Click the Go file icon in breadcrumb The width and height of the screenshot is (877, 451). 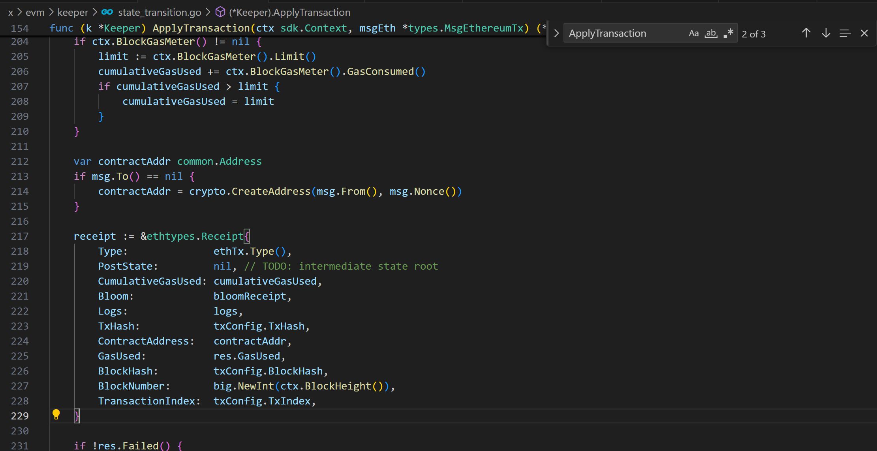pos(107,12)
